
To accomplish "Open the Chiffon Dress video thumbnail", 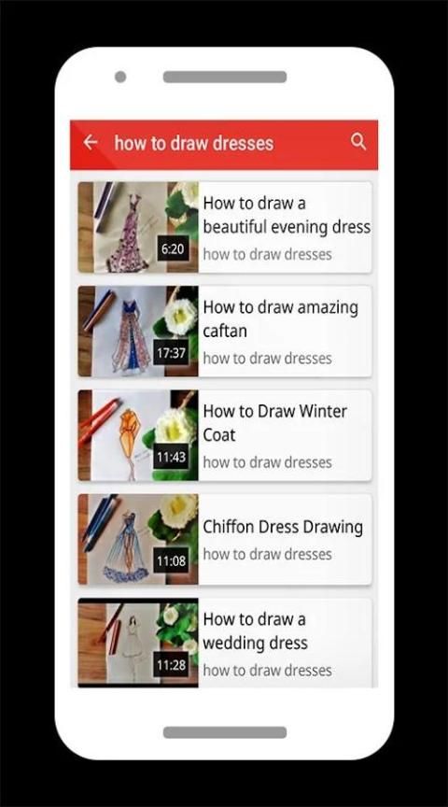I will click(138, 539).
